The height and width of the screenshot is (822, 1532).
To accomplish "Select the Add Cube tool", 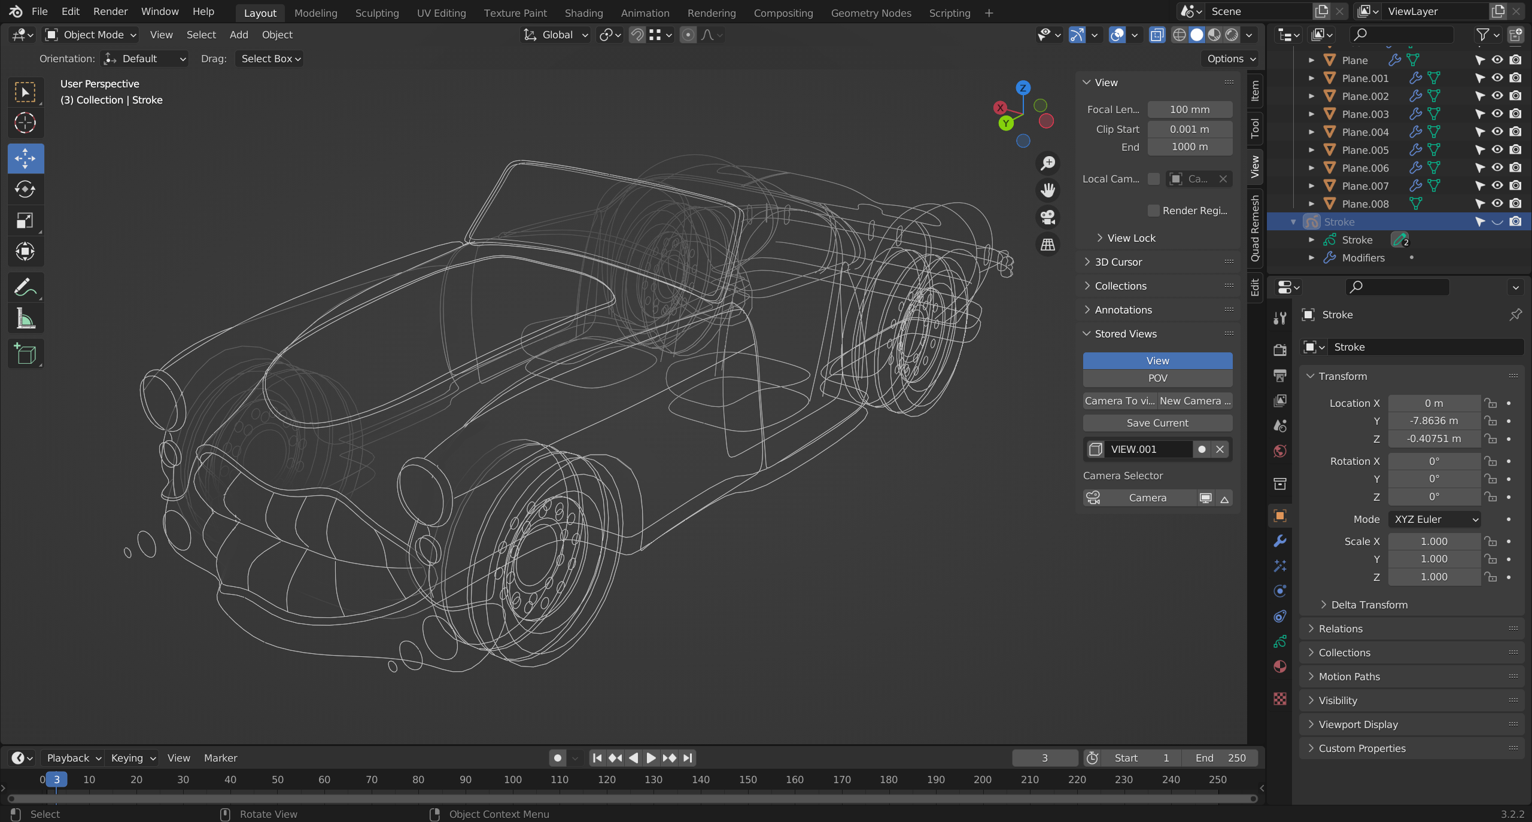I will click(25, 354).
